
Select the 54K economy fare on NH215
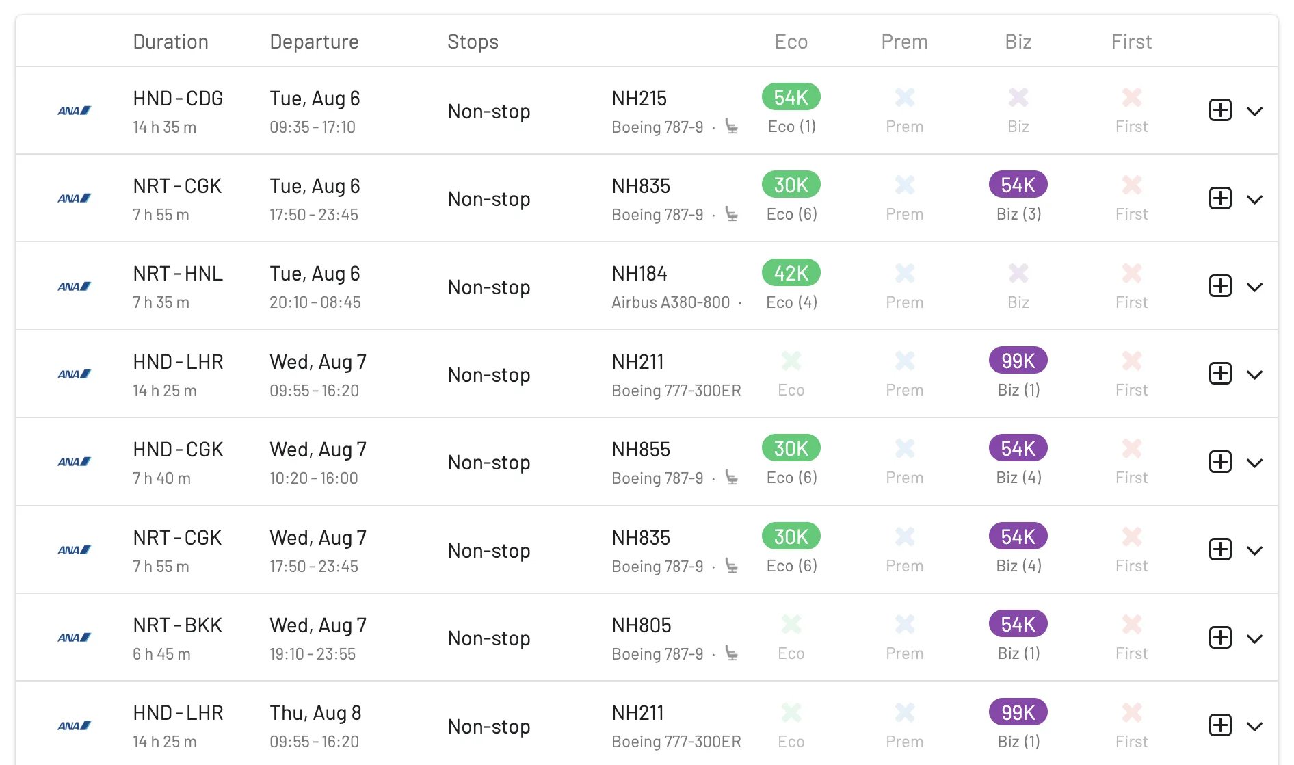click(x=791, y=98)
